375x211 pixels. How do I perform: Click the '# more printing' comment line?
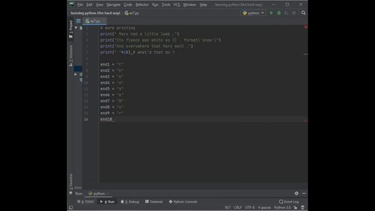(x=118, y=28)
